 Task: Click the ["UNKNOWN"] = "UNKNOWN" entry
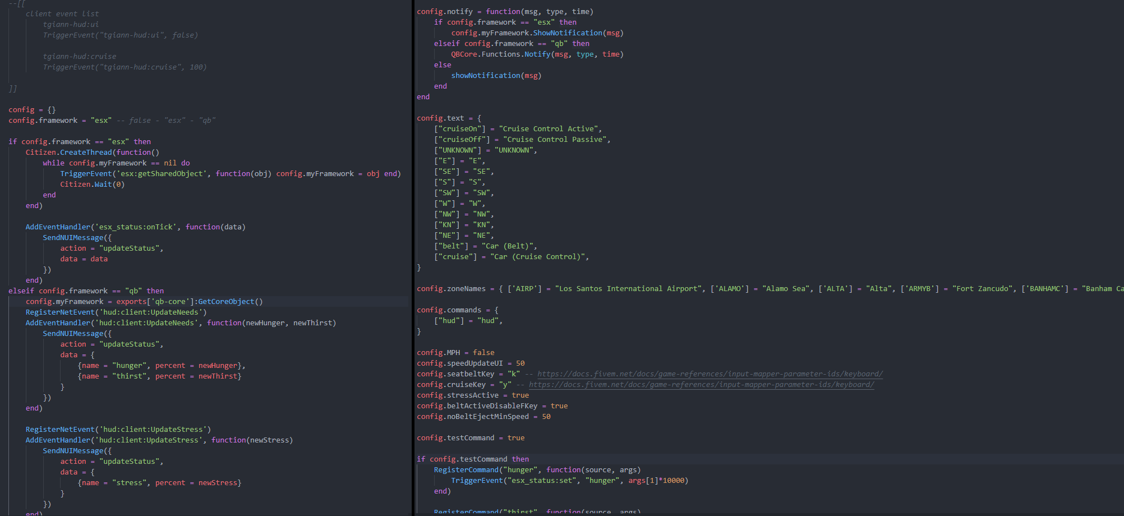click(486, 150)
